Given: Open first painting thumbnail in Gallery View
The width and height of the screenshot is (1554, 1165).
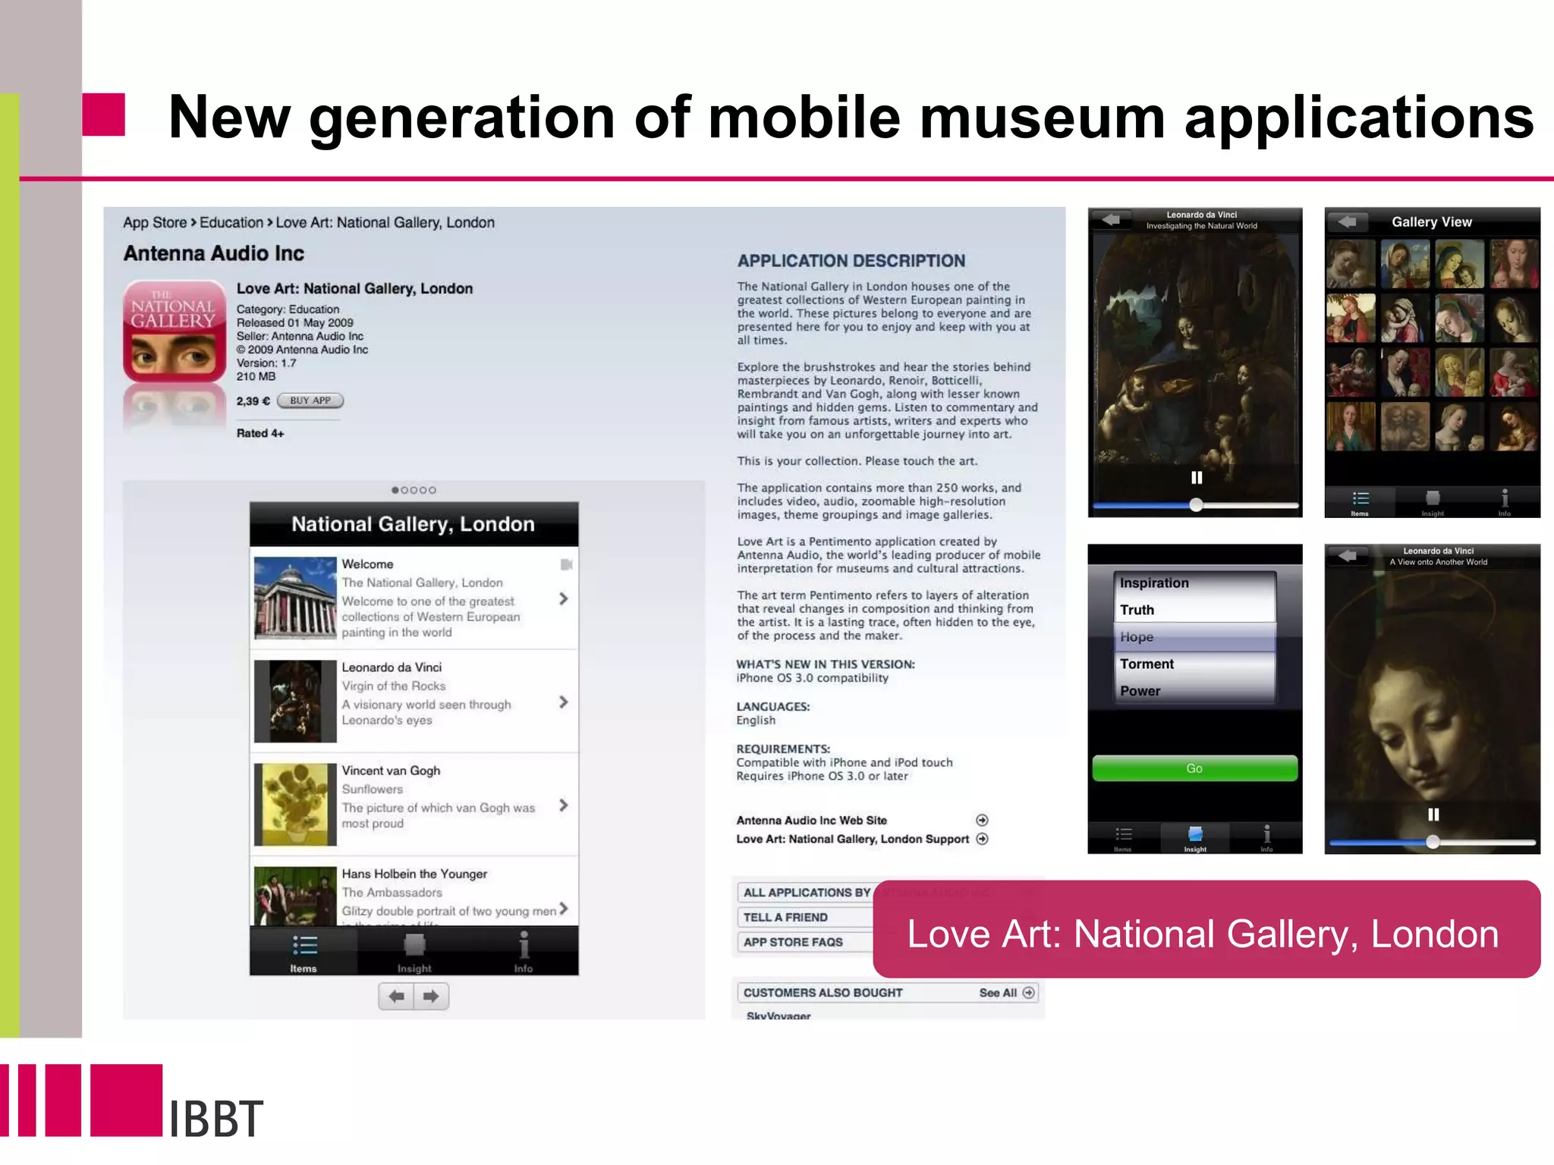Looking at the screenshot, I should (x=1351, y=264).
